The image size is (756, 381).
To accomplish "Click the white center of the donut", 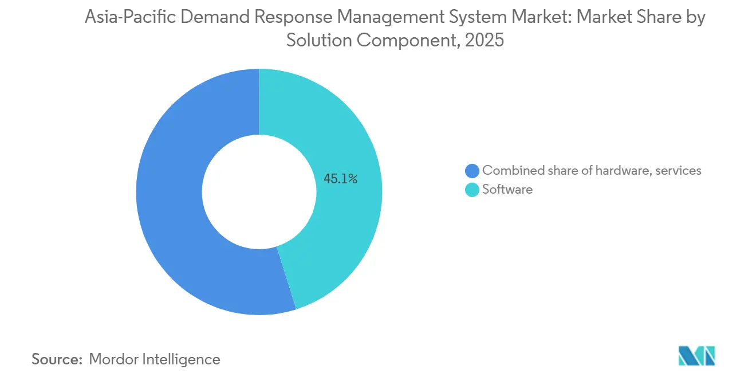I will pyautogui.click(x=259, y=192).
